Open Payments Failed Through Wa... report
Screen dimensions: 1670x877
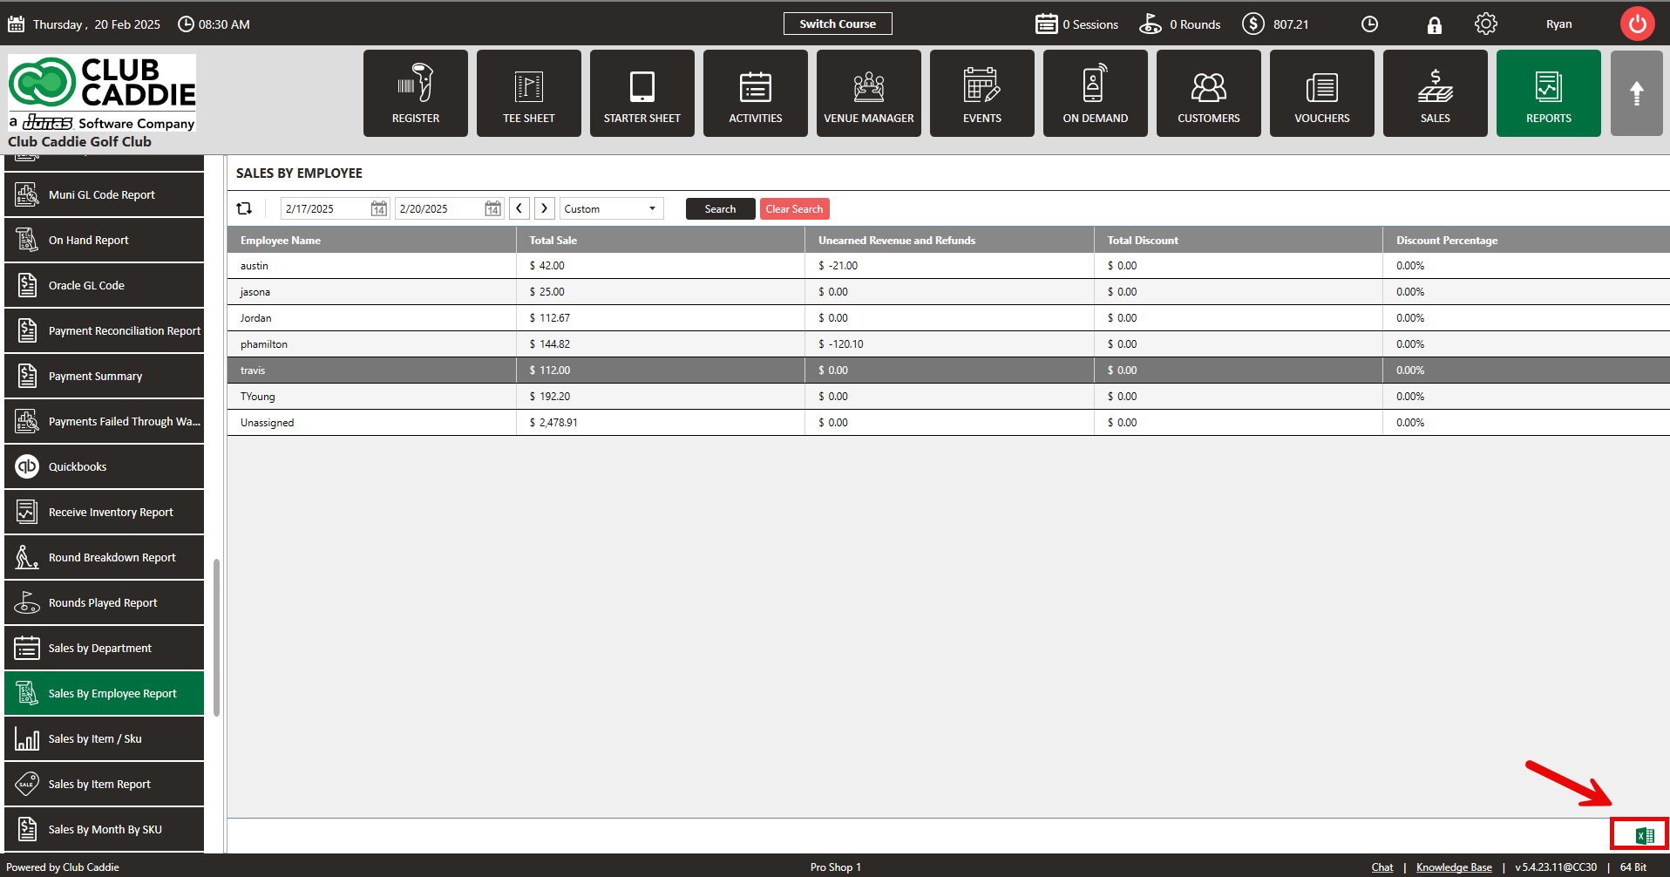(104, 421)
